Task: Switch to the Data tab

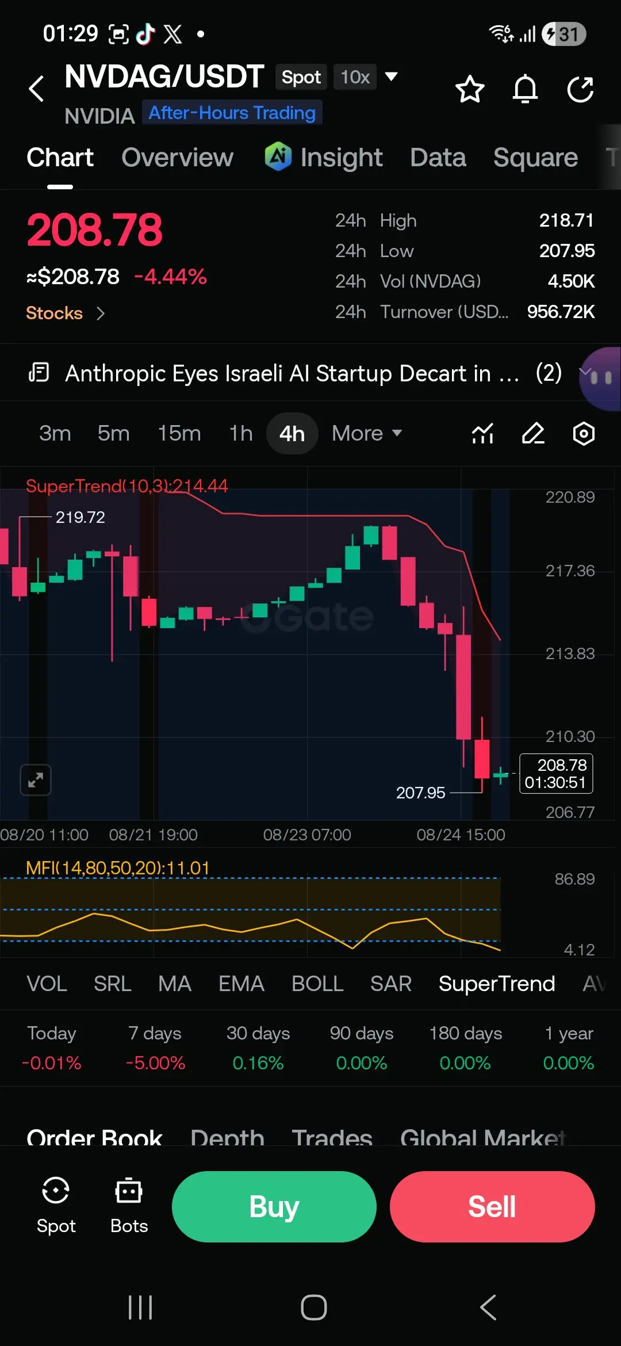Action: click(438, 157)
